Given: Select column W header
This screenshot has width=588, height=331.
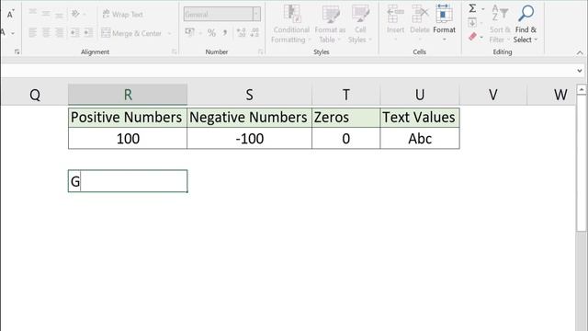Looking at the screenshot, I should (x=551, y=95).
